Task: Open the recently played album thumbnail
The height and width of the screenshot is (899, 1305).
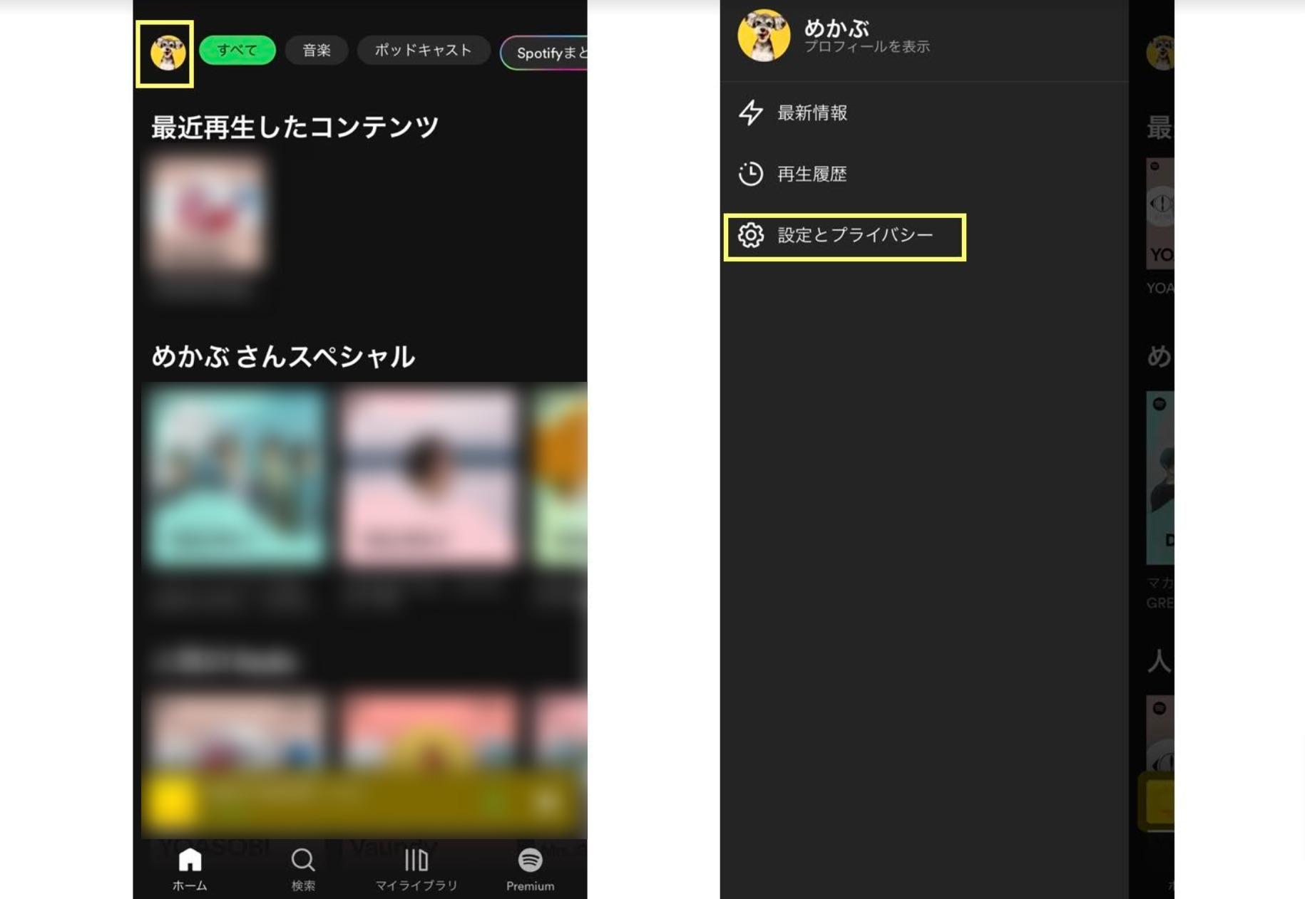Action: coord(208,214)
